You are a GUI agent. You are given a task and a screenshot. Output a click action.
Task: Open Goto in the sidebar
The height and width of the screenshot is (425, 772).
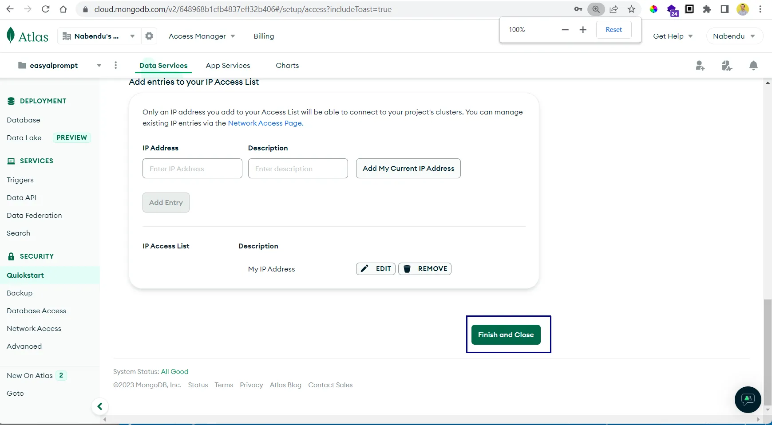(15, 393)
